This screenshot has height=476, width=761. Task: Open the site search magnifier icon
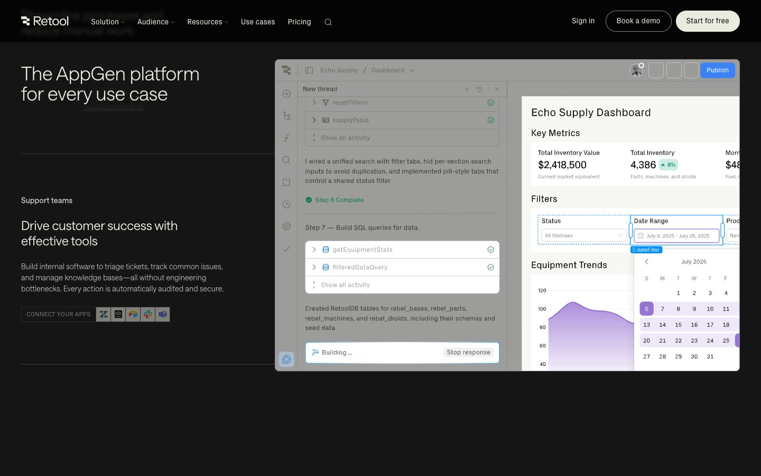pyautogui.click(x=328, y=22)
